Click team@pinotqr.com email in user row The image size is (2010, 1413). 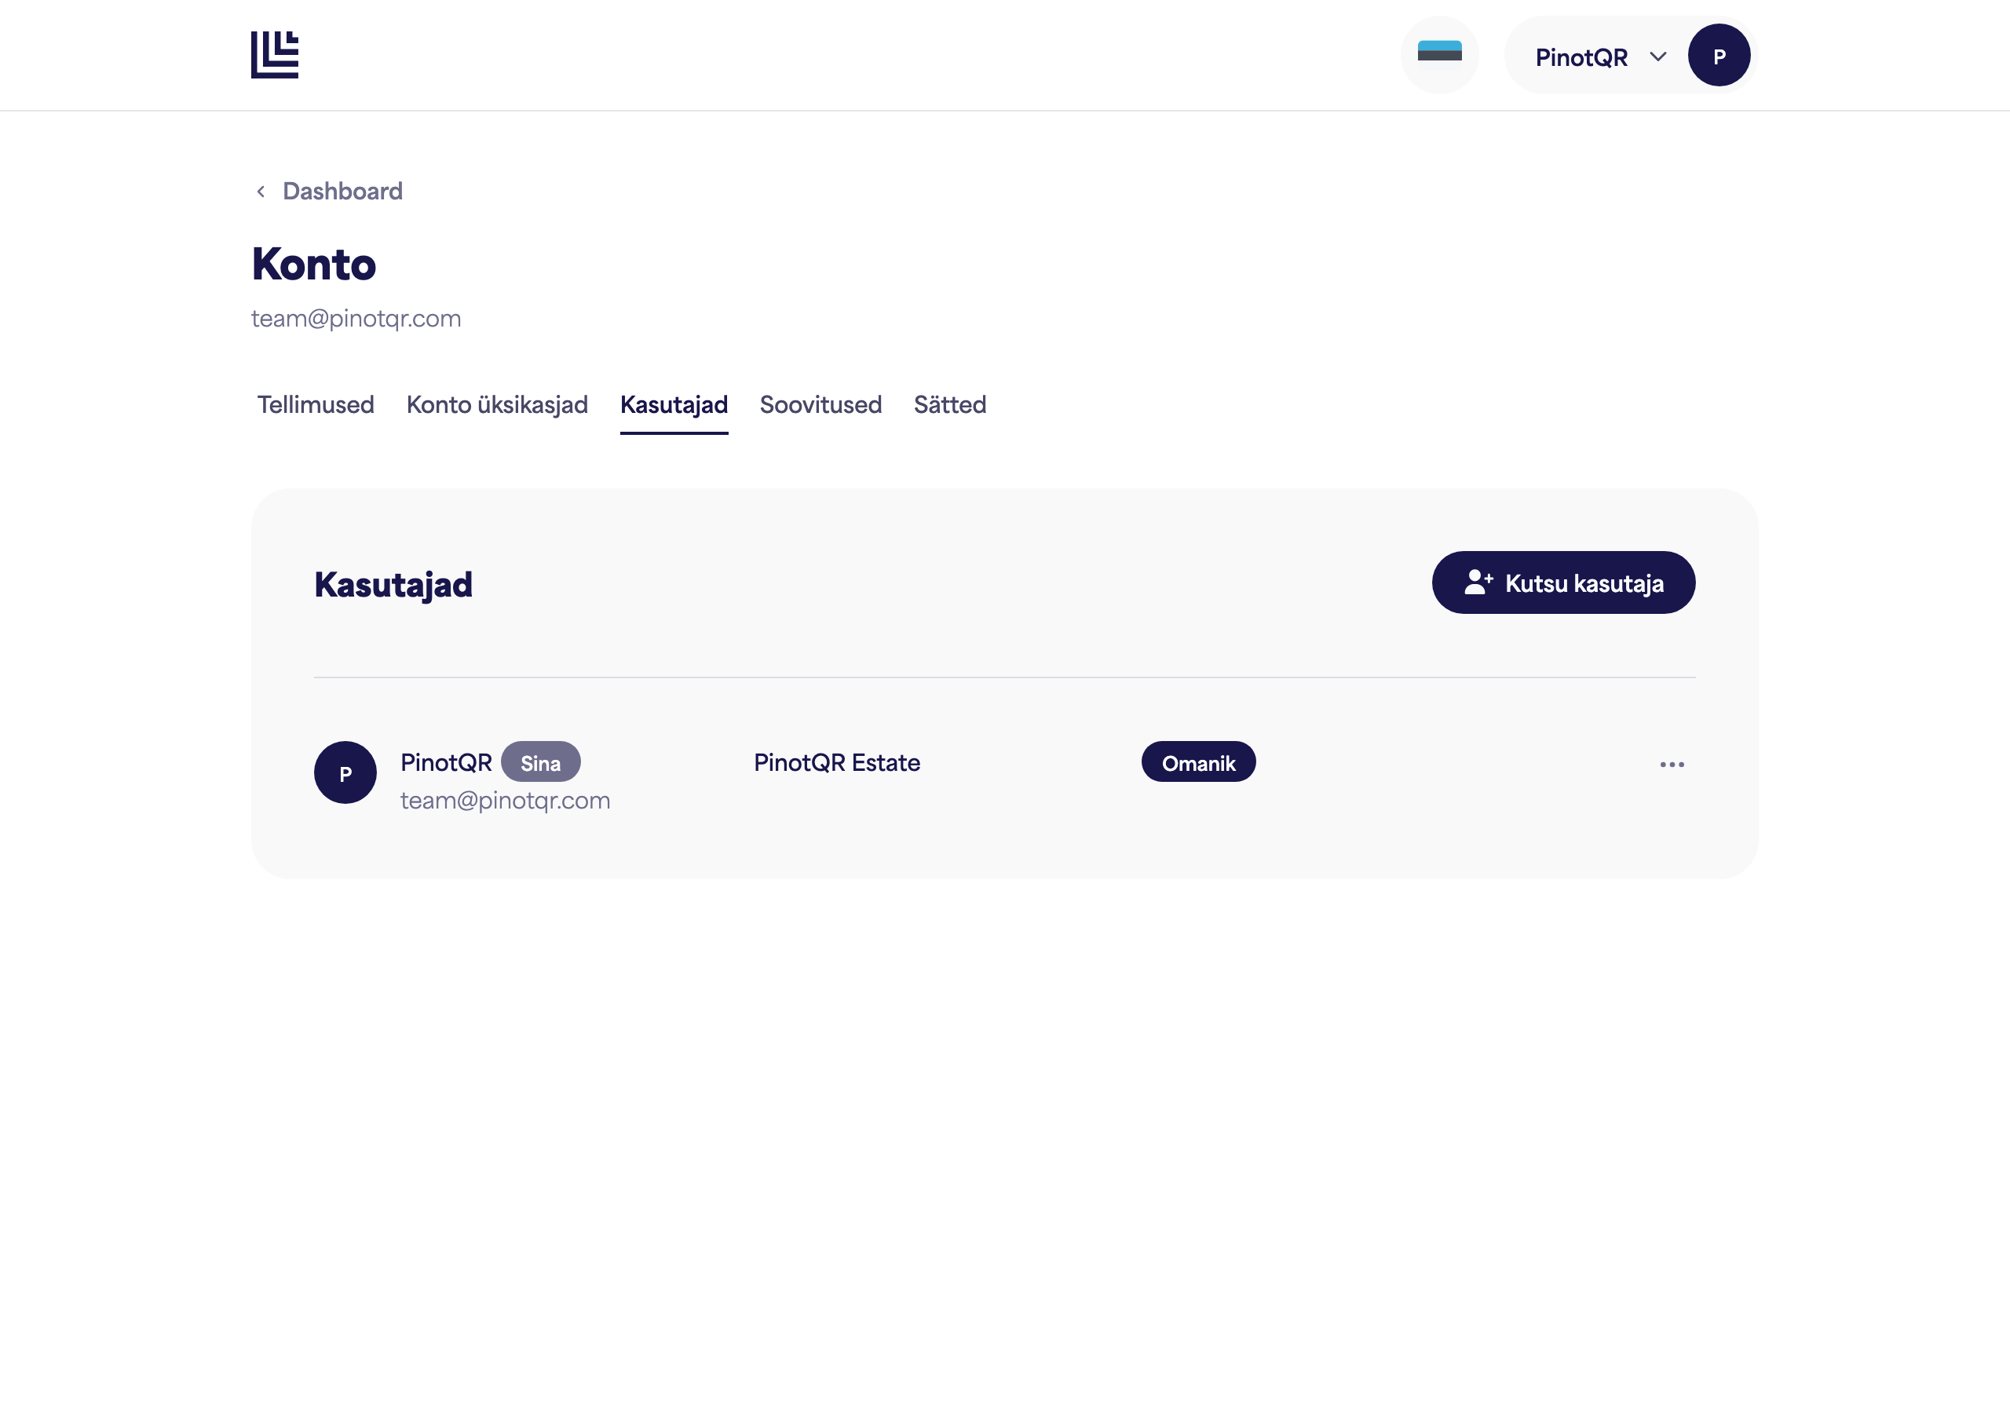click(505, 801)
